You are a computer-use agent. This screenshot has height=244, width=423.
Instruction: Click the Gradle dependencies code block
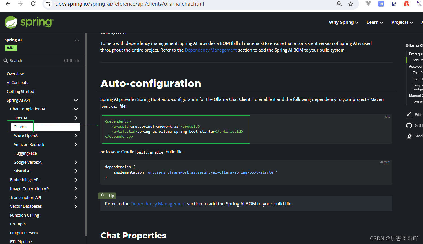pyautogui.click(x=246, y=172)
